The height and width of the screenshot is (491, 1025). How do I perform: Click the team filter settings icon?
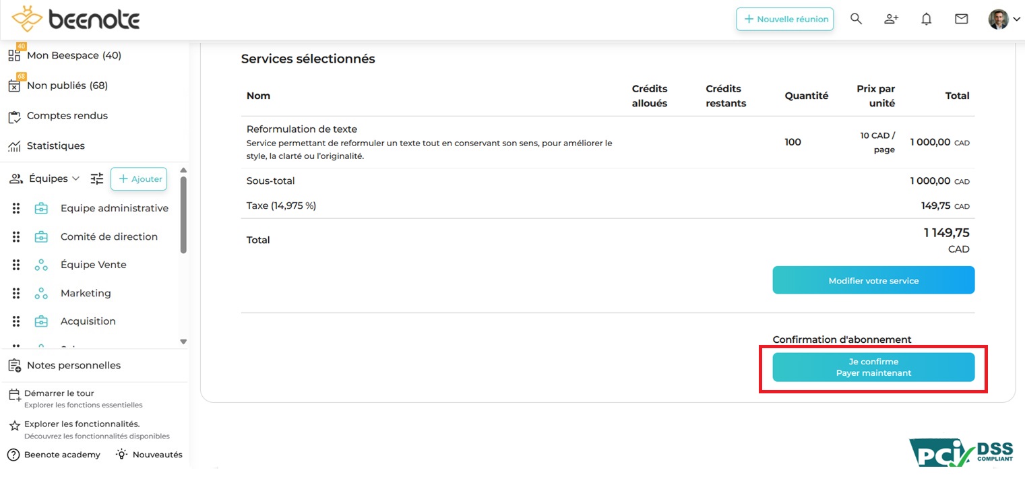[x=97, y=178]
